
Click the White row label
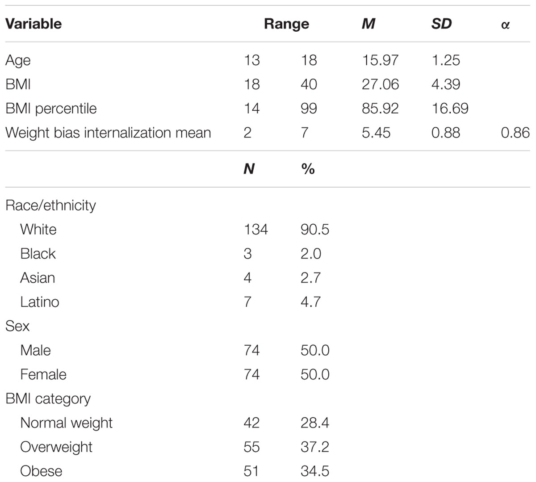pyautogui.click(x=38, y=230)
